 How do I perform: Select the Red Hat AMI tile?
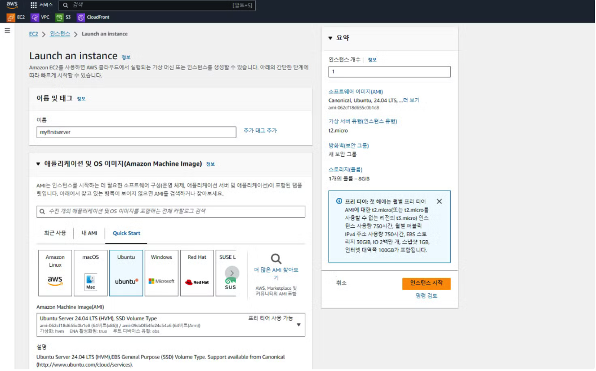(x=197, y=273)
